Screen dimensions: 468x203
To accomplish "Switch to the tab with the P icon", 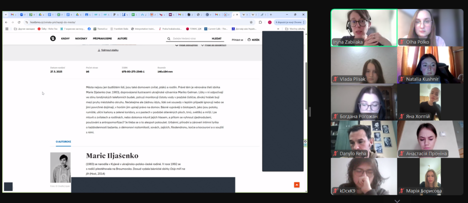I will click(x=115, y=14).
